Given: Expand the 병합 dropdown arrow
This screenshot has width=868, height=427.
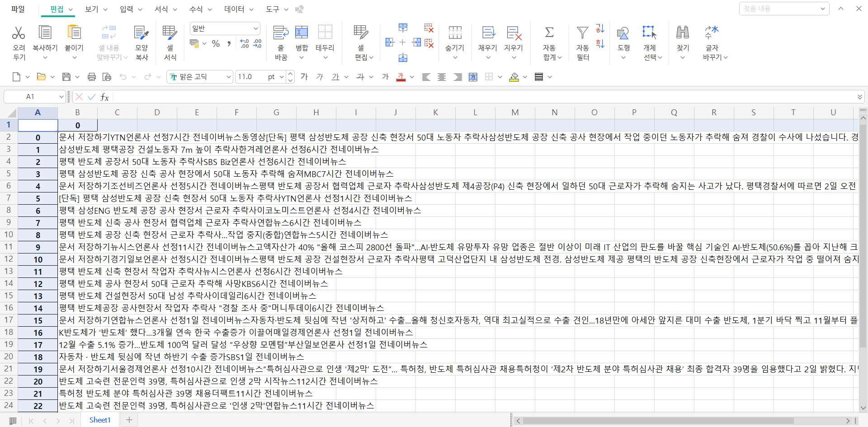Looking at the screenshot, I should pyautogui.click(x=302, y=57).
